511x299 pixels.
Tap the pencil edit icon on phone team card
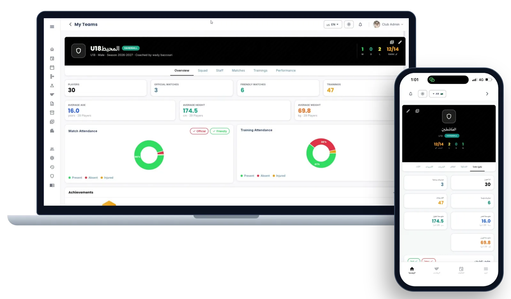pyautogui.click(x=408, y=111)
